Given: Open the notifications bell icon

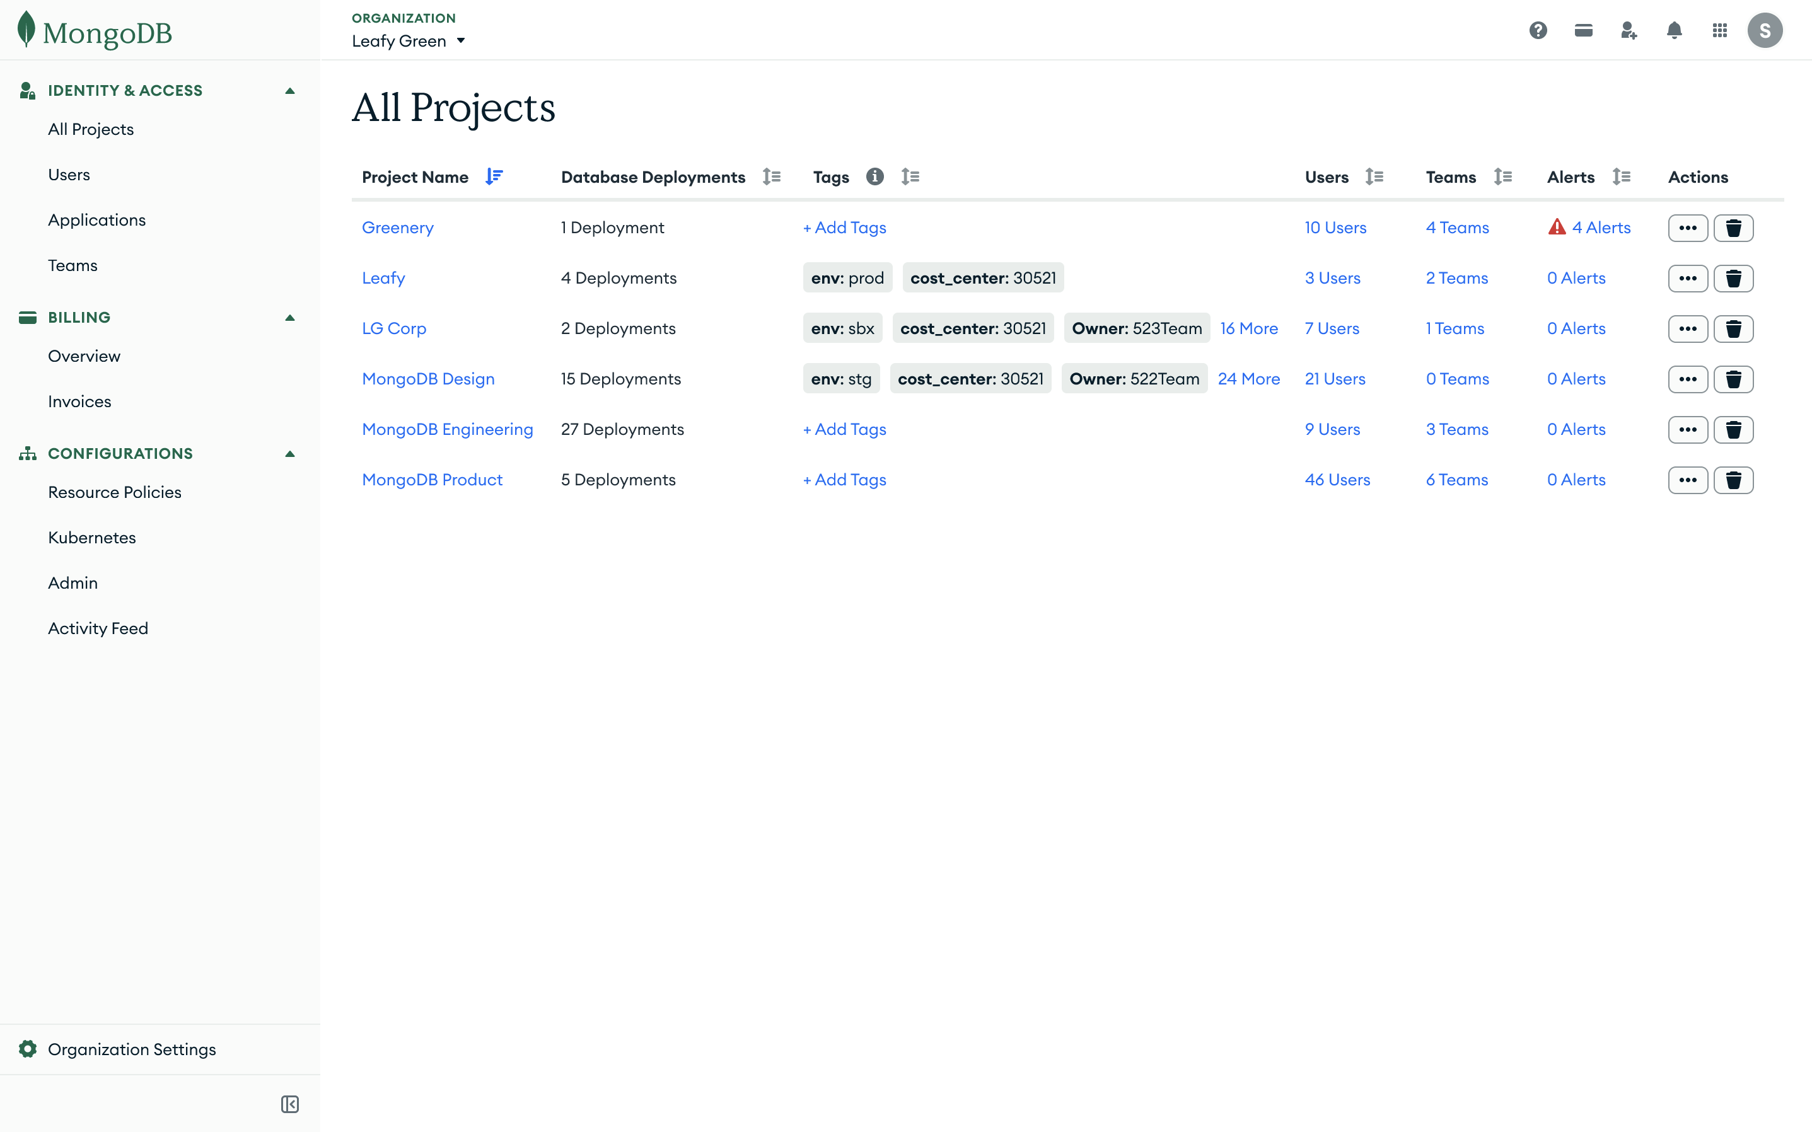Looking at the screenshot, I should point(1674,30).
